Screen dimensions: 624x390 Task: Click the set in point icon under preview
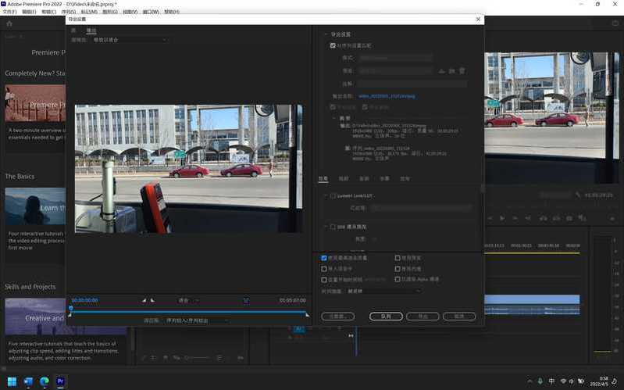(144, 300)
